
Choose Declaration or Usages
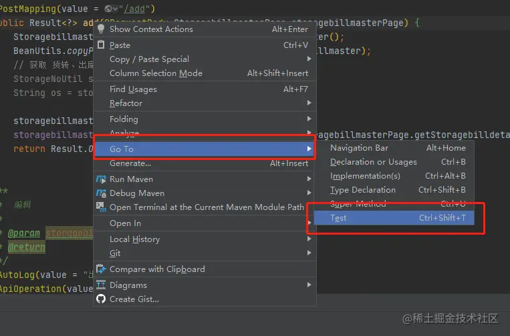[x=373, y=162]
